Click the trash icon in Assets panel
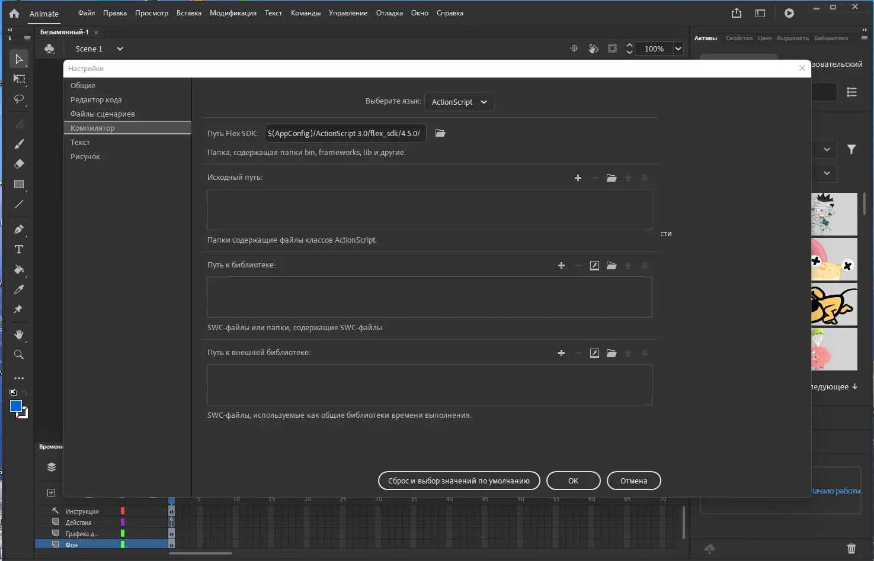874x561 pixels. pyautogui.click(x=851, y=549)
